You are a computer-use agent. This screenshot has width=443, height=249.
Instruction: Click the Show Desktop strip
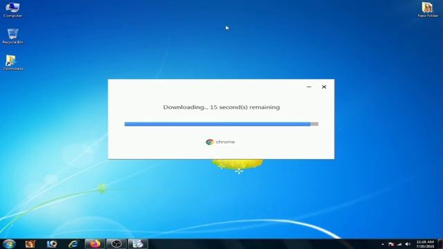(x=440, y=244)
